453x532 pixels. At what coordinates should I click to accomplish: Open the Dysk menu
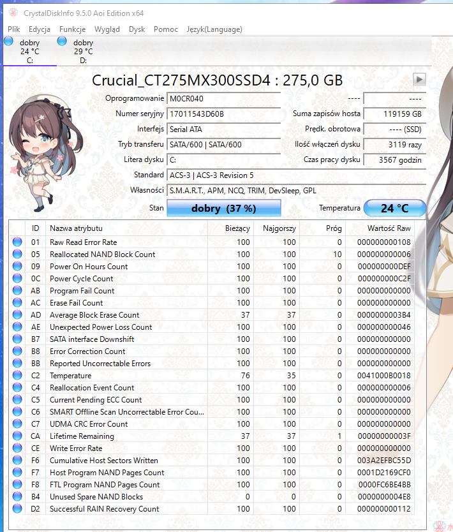click(x=137, y=29)
